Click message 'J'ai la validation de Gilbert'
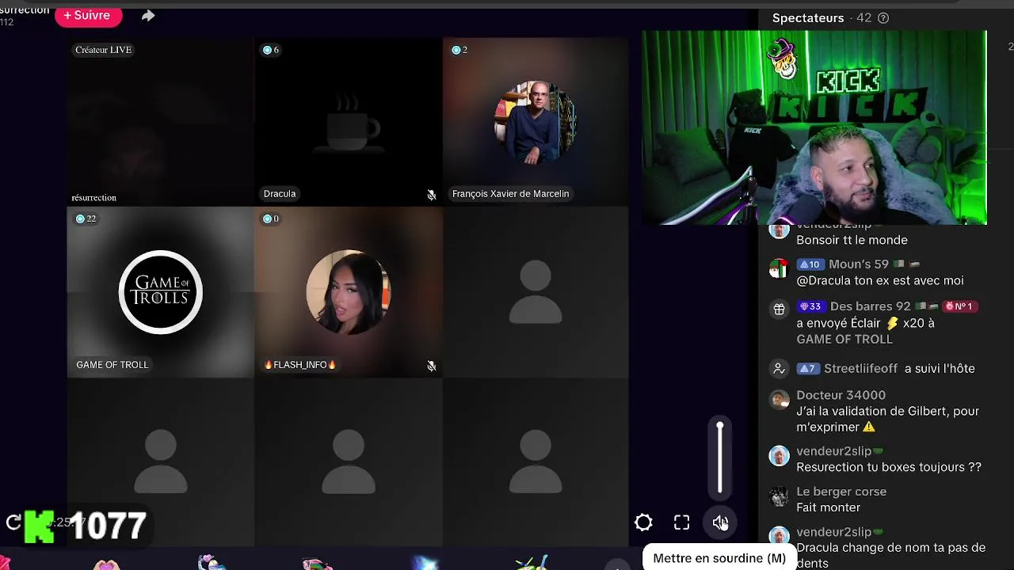The width and height of the screenshot is (1014, 570). pos(887,419)
